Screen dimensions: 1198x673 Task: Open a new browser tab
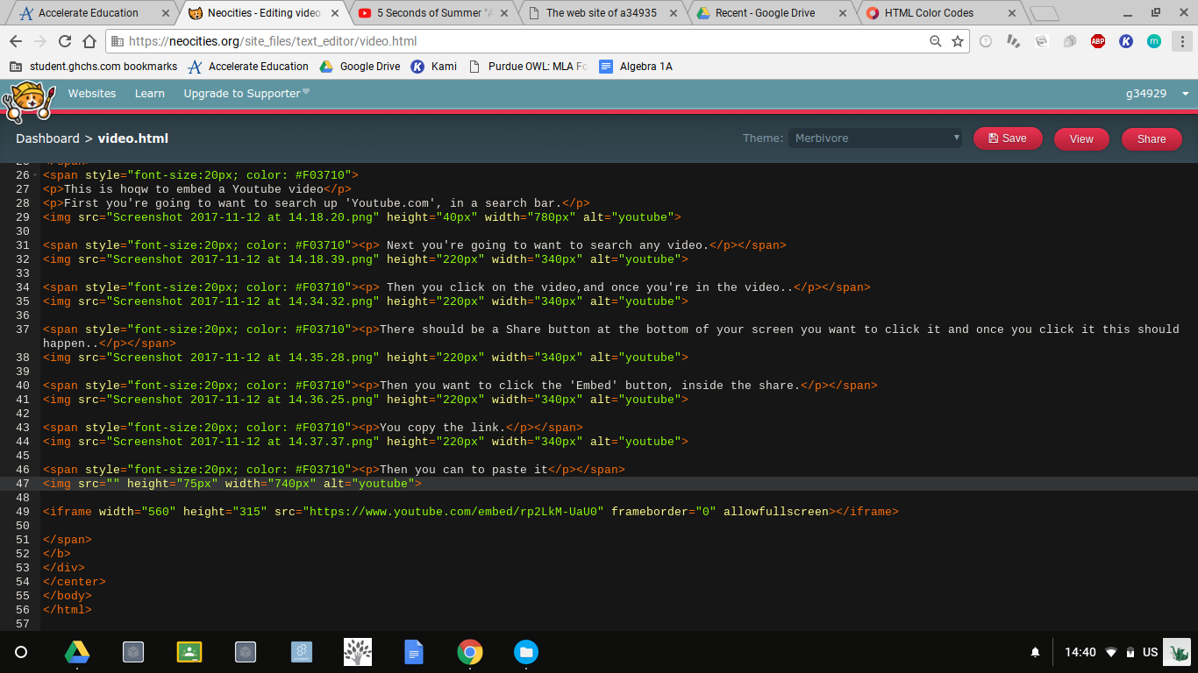(1044, 13)
